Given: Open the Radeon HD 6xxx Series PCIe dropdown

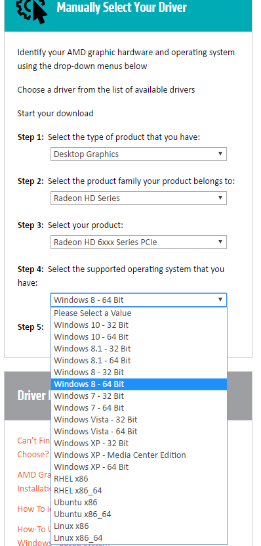Looking at the screenshot, I should pyautogui.click(x=138, y=242).
